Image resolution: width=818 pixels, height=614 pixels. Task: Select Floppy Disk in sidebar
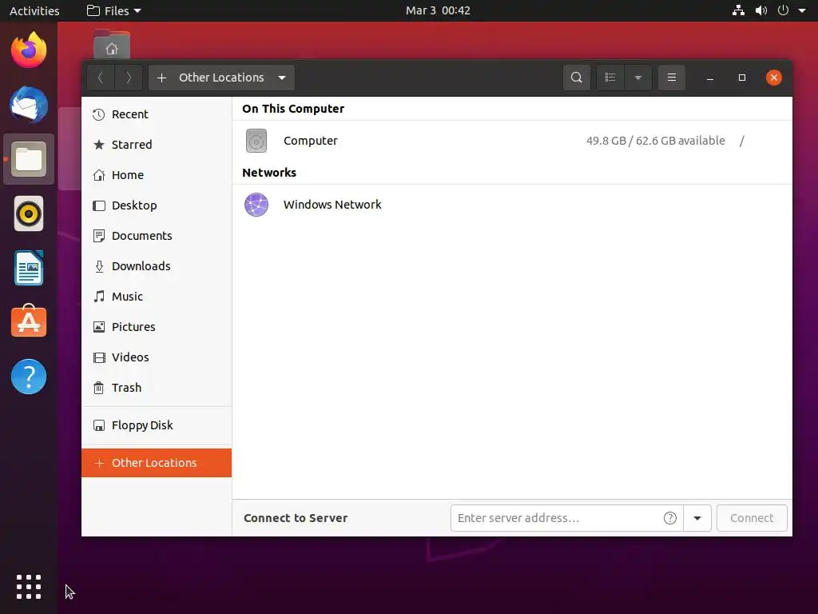click(x=157, y=425)
